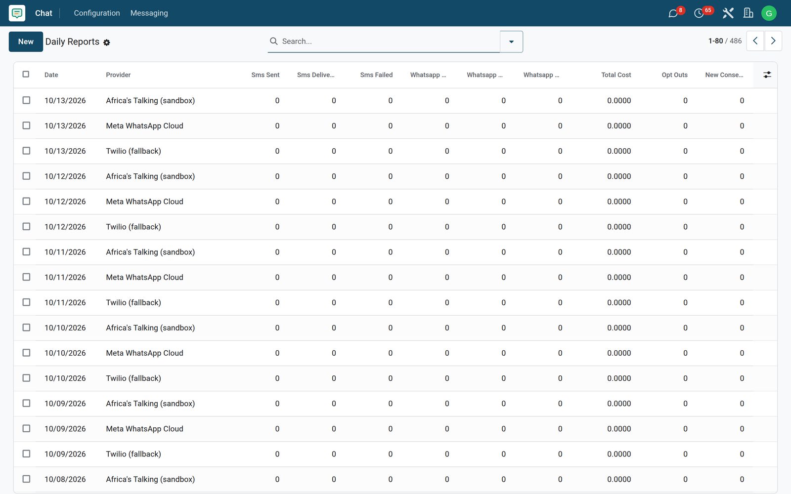The width and height of the screenshot is (791, 494).
Task: Open the developer tools wrench icon
Action: point(728,13)
